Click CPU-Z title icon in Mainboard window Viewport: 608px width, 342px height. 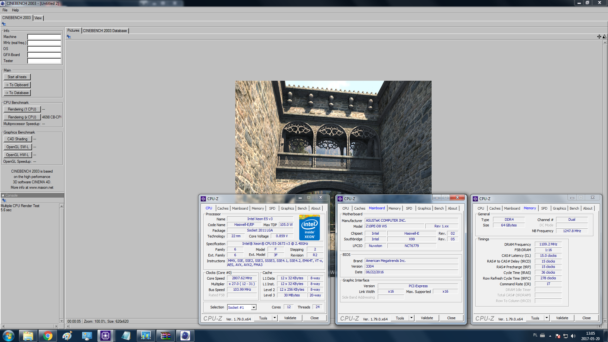[340, 199]
